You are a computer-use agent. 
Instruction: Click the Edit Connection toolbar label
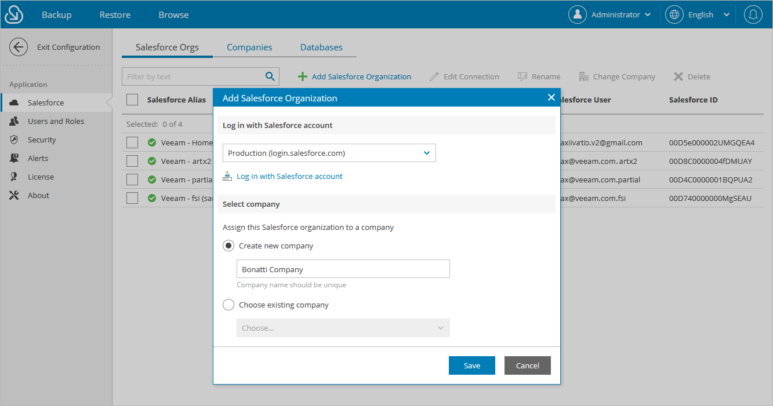471,76
